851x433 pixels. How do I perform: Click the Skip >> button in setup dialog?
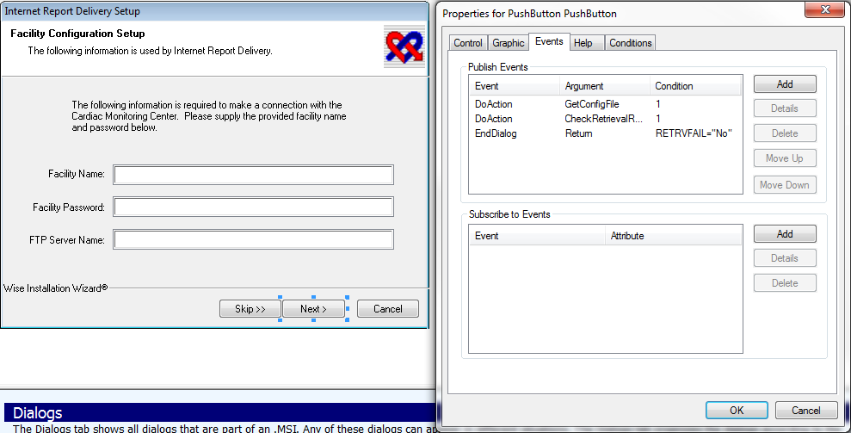point(250,308)
